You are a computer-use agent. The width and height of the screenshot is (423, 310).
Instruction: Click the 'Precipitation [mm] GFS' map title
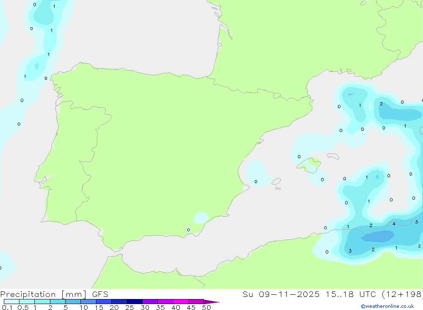[x=54, y=294]
